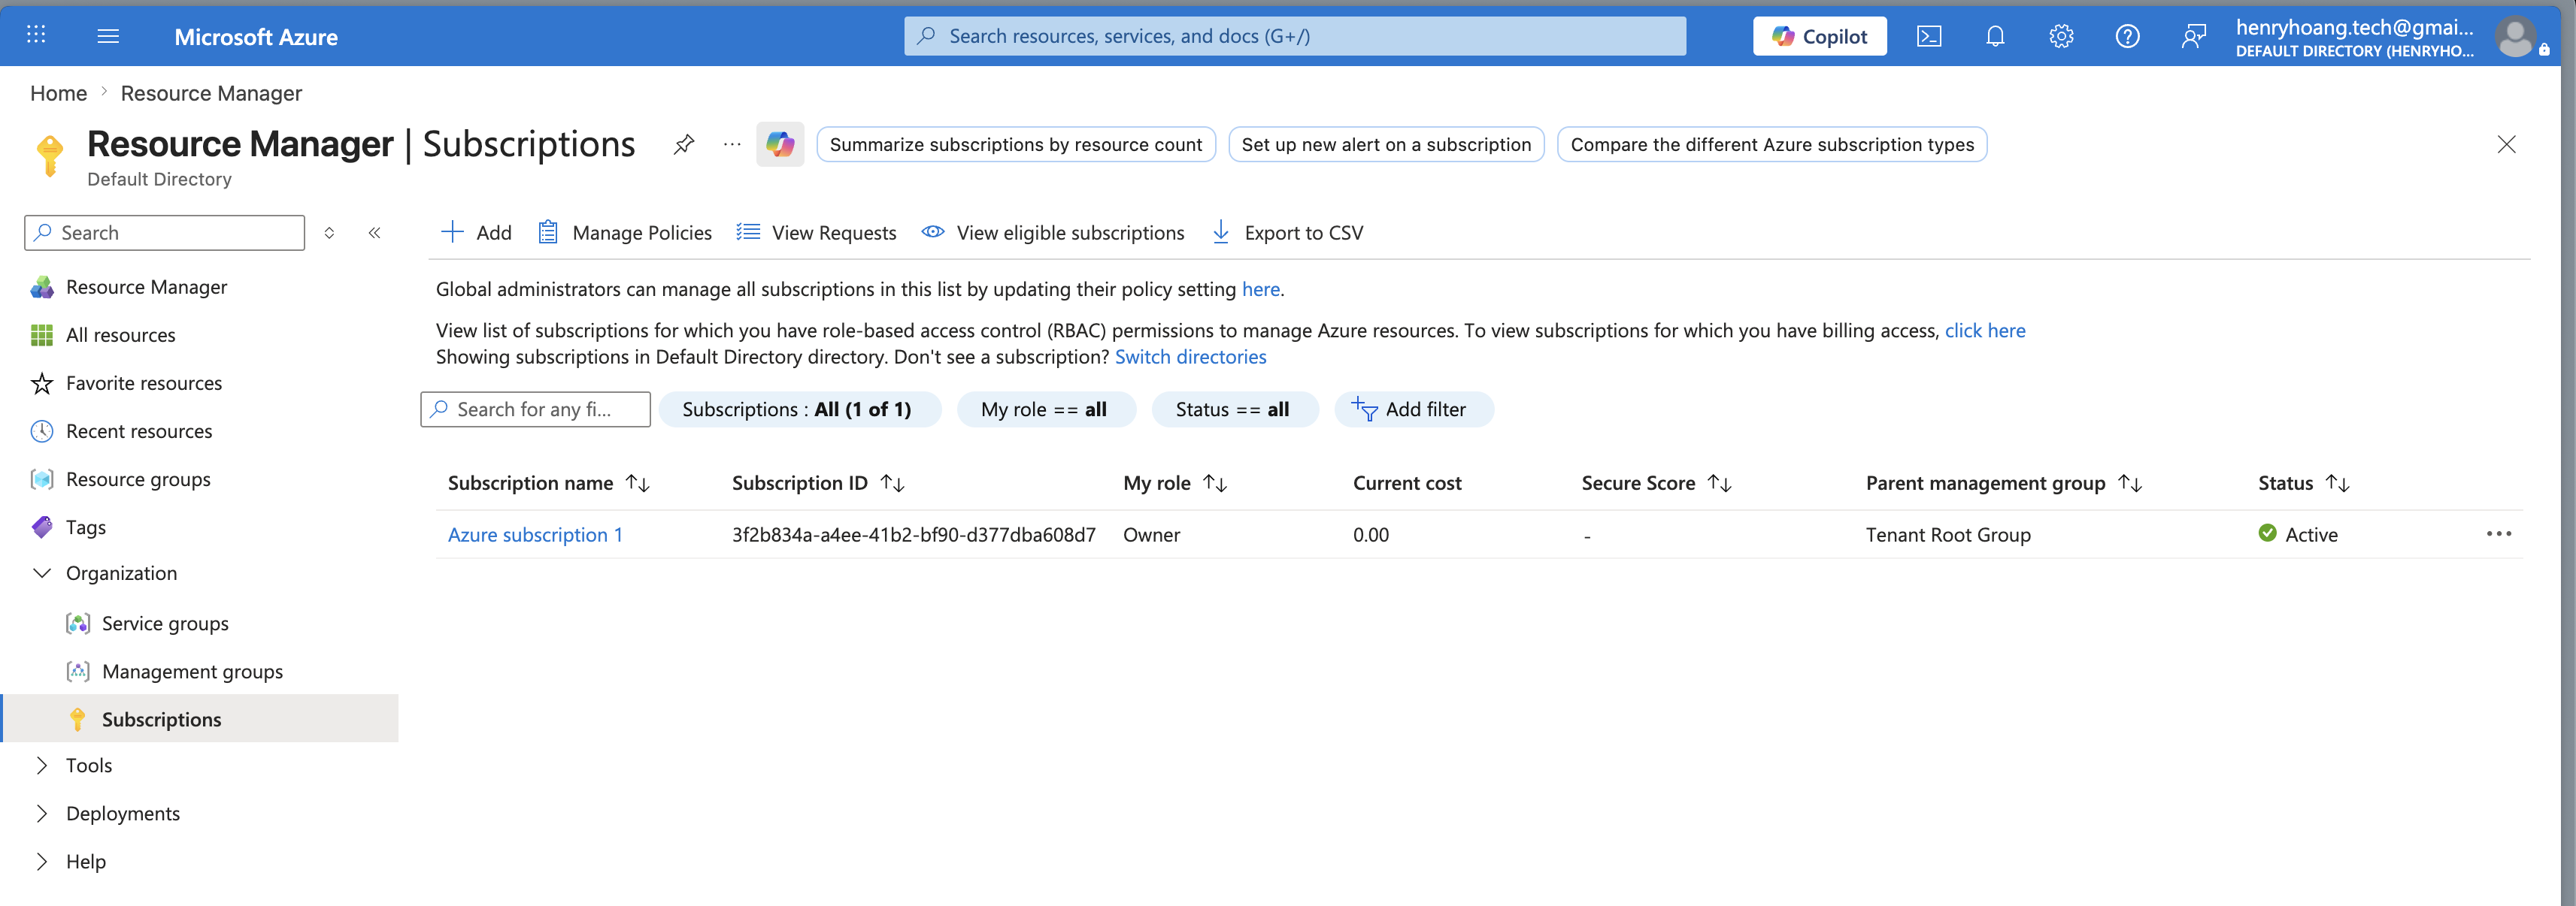Sort by Secure Score column

[1656, 482]
